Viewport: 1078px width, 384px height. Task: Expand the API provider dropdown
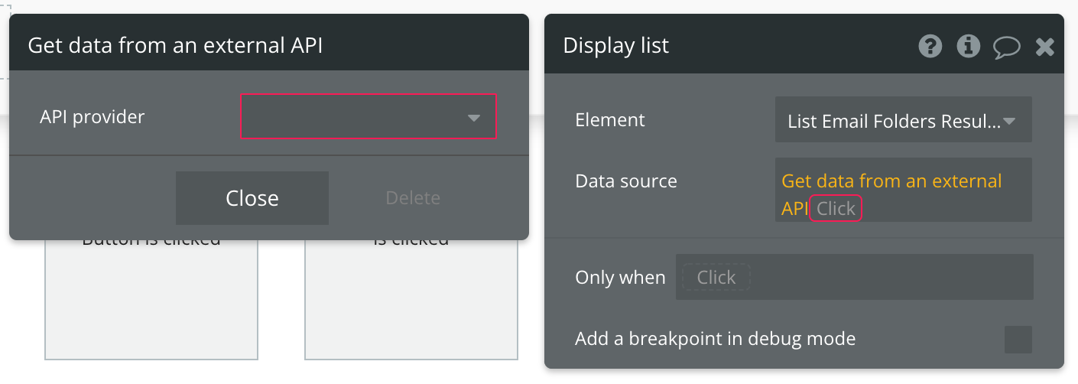pyautogui.click(x=369, y=117)
